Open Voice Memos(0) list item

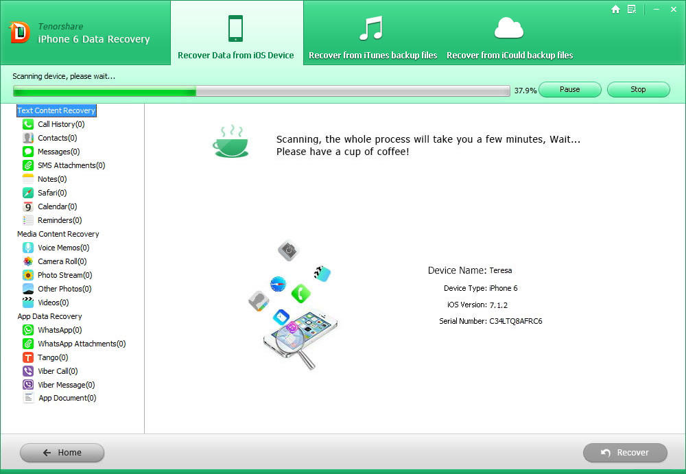coord(63,248)
